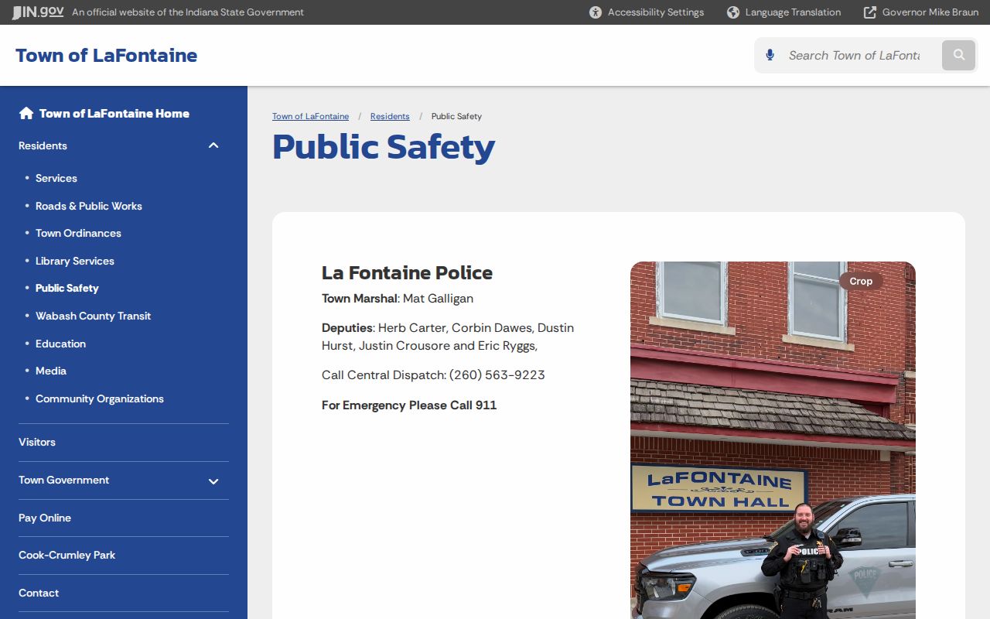Open Wabash County Transit
This screenshot has height=619, width=990.
coord(93,316)
